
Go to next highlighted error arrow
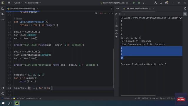pos(112,13)
